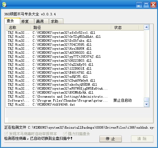Switch to the 查杀 tab

(12, 21)
